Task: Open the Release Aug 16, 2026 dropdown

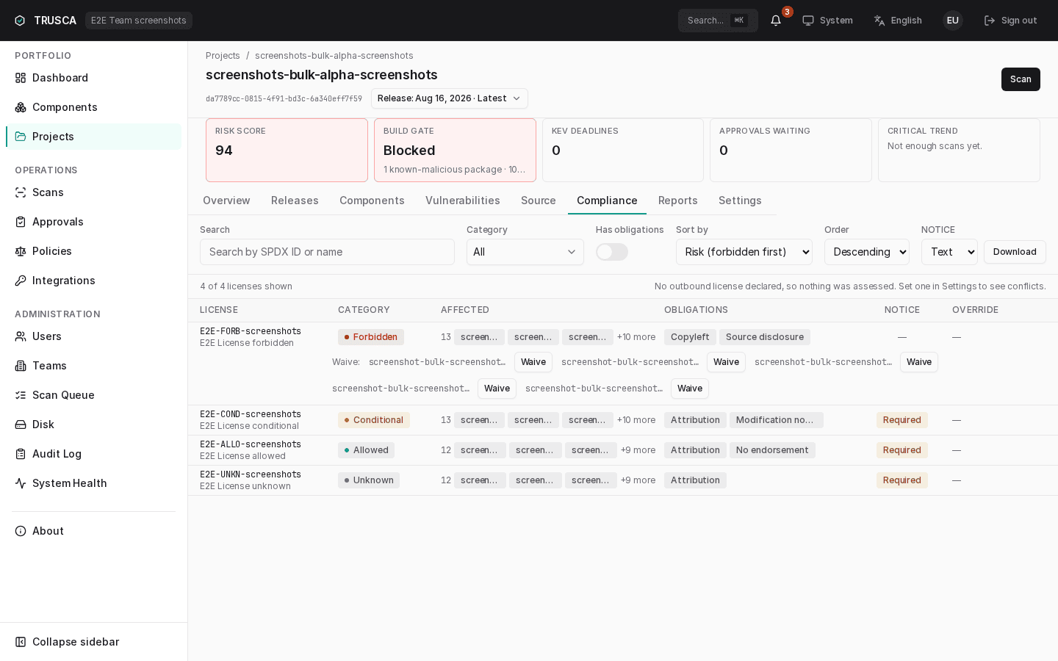Action: [449, 98]
